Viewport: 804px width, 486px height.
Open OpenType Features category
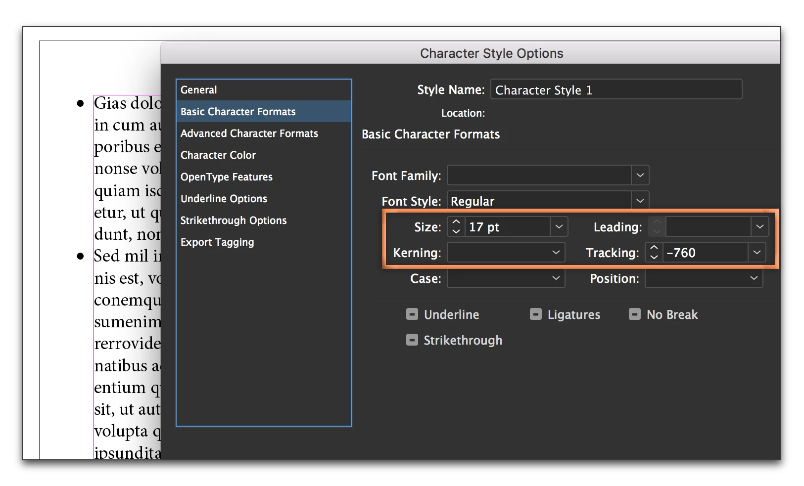pos(263,177)
